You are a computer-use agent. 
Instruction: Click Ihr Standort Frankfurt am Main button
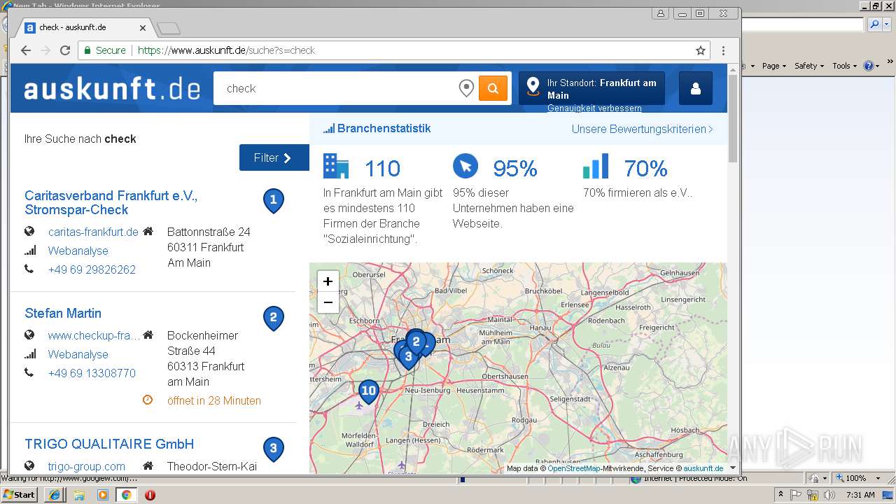point(591,88)
